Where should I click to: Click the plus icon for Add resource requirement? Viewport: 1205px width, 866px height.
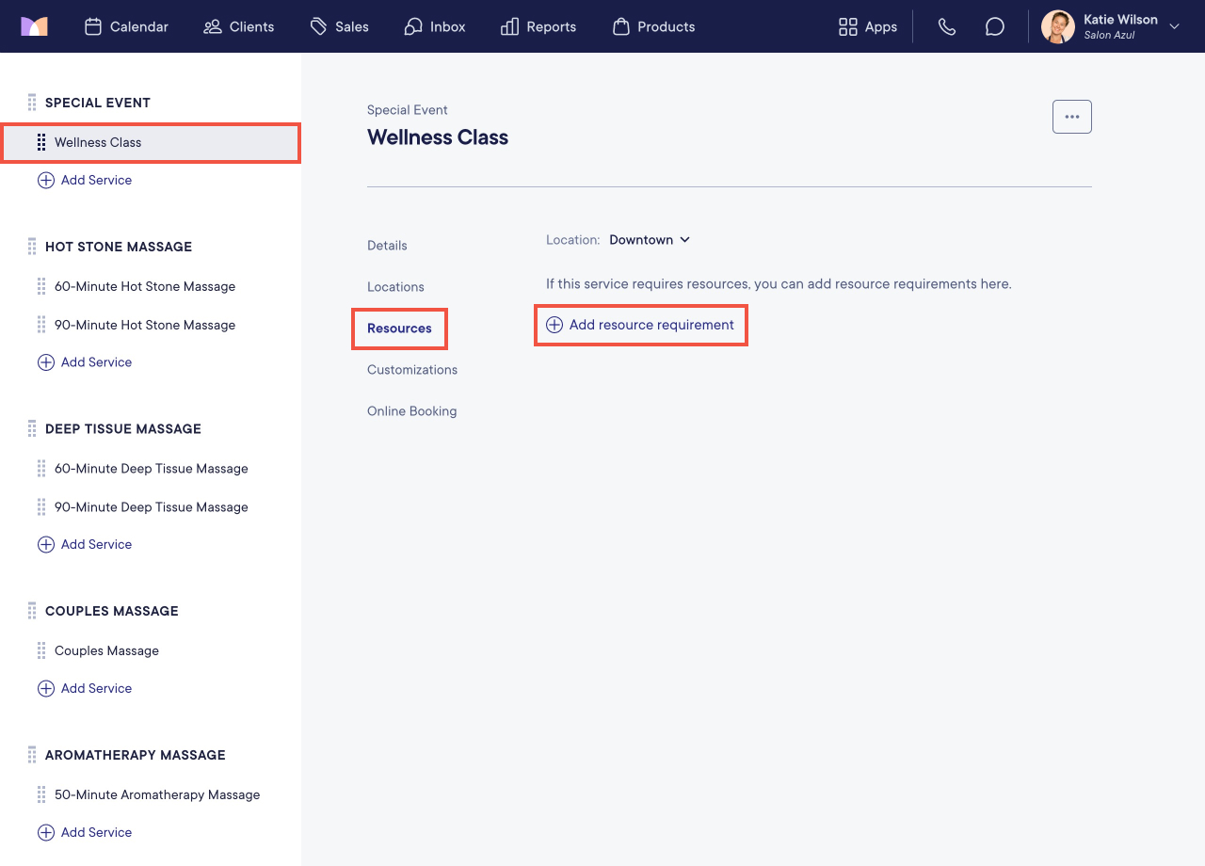[x=554, y=325]
